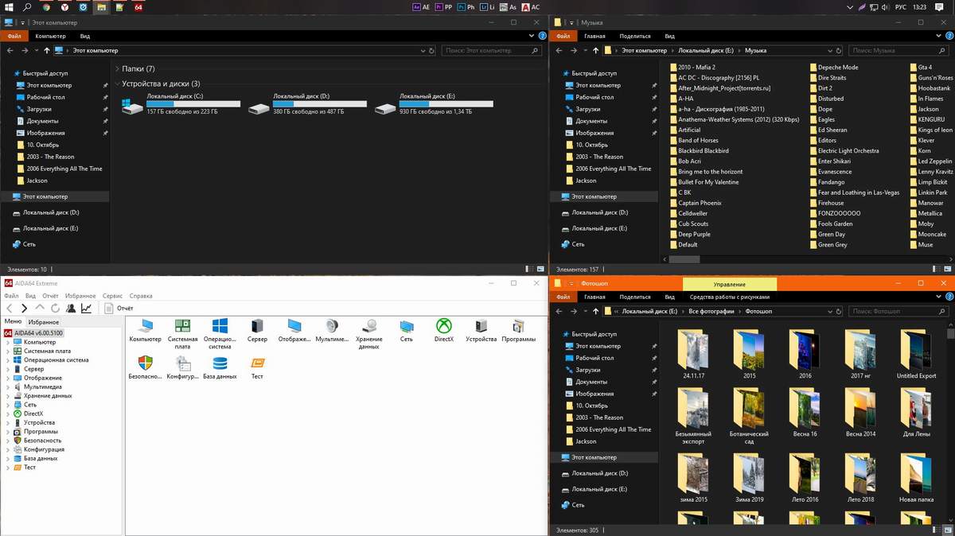
Task: Open the Сервис menu in AIDA64
Action: tap(112, 296)
